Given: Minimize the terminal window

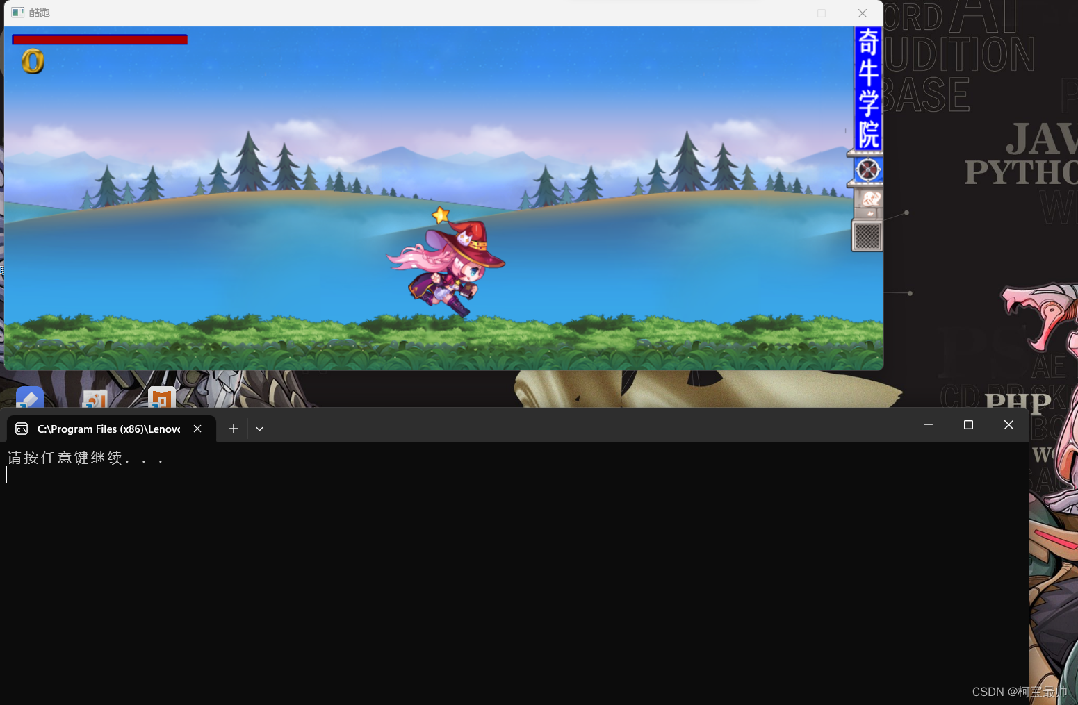Looking at the screenshot, I should pyautogui.click(x=928, y=424).
